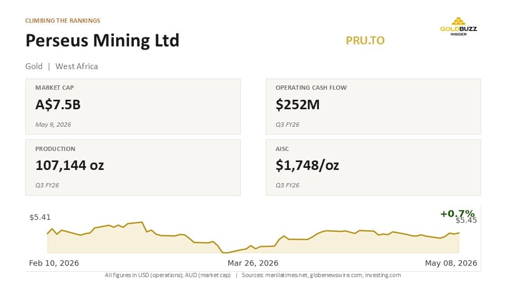Click the Q3 FY26 label under AISC
506x285 pixels.
pyautogui.click(x=287, y=185)
